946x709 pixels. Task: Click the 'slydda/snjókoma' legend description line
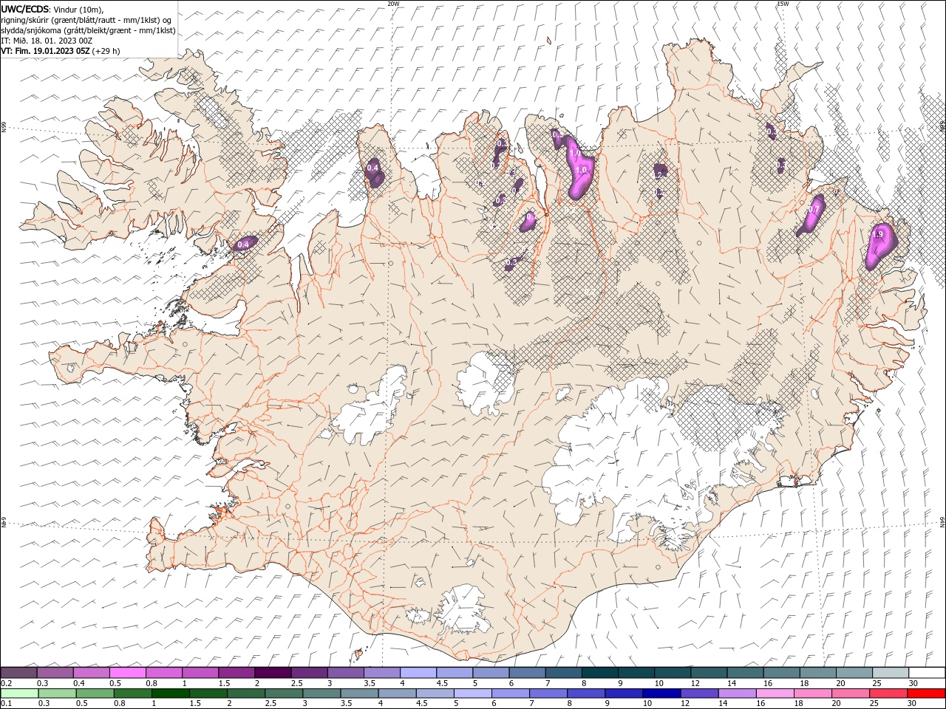[x=89, y=30]
